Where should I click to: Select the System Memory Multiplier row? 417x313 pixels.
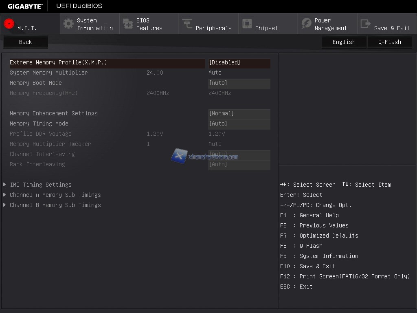[49, 73]
